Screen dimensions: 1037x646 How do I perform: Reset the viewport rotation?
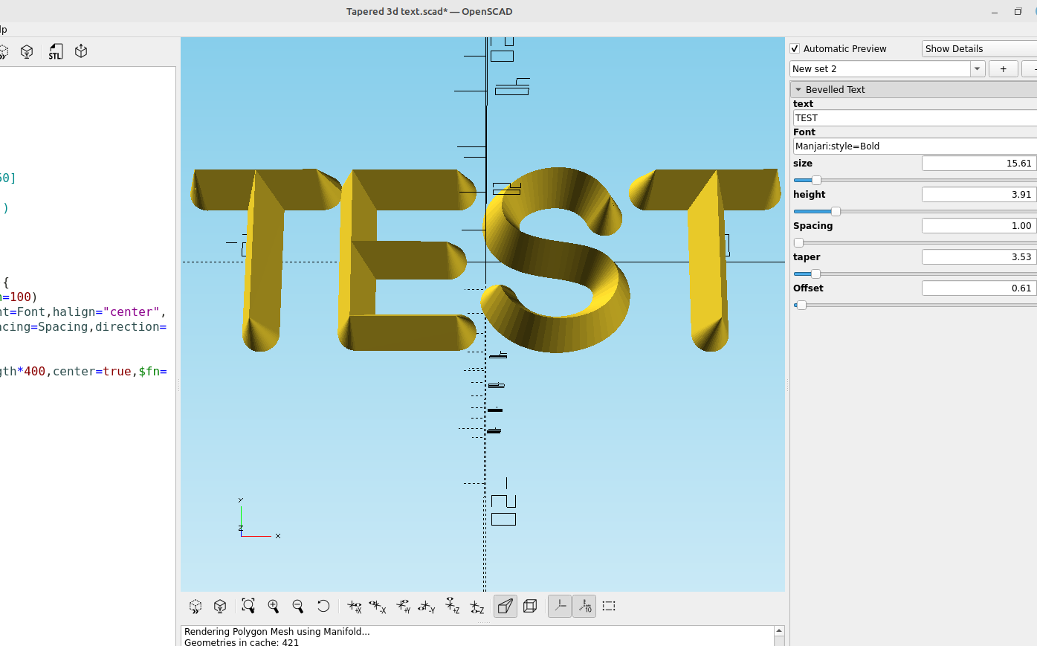323,606
